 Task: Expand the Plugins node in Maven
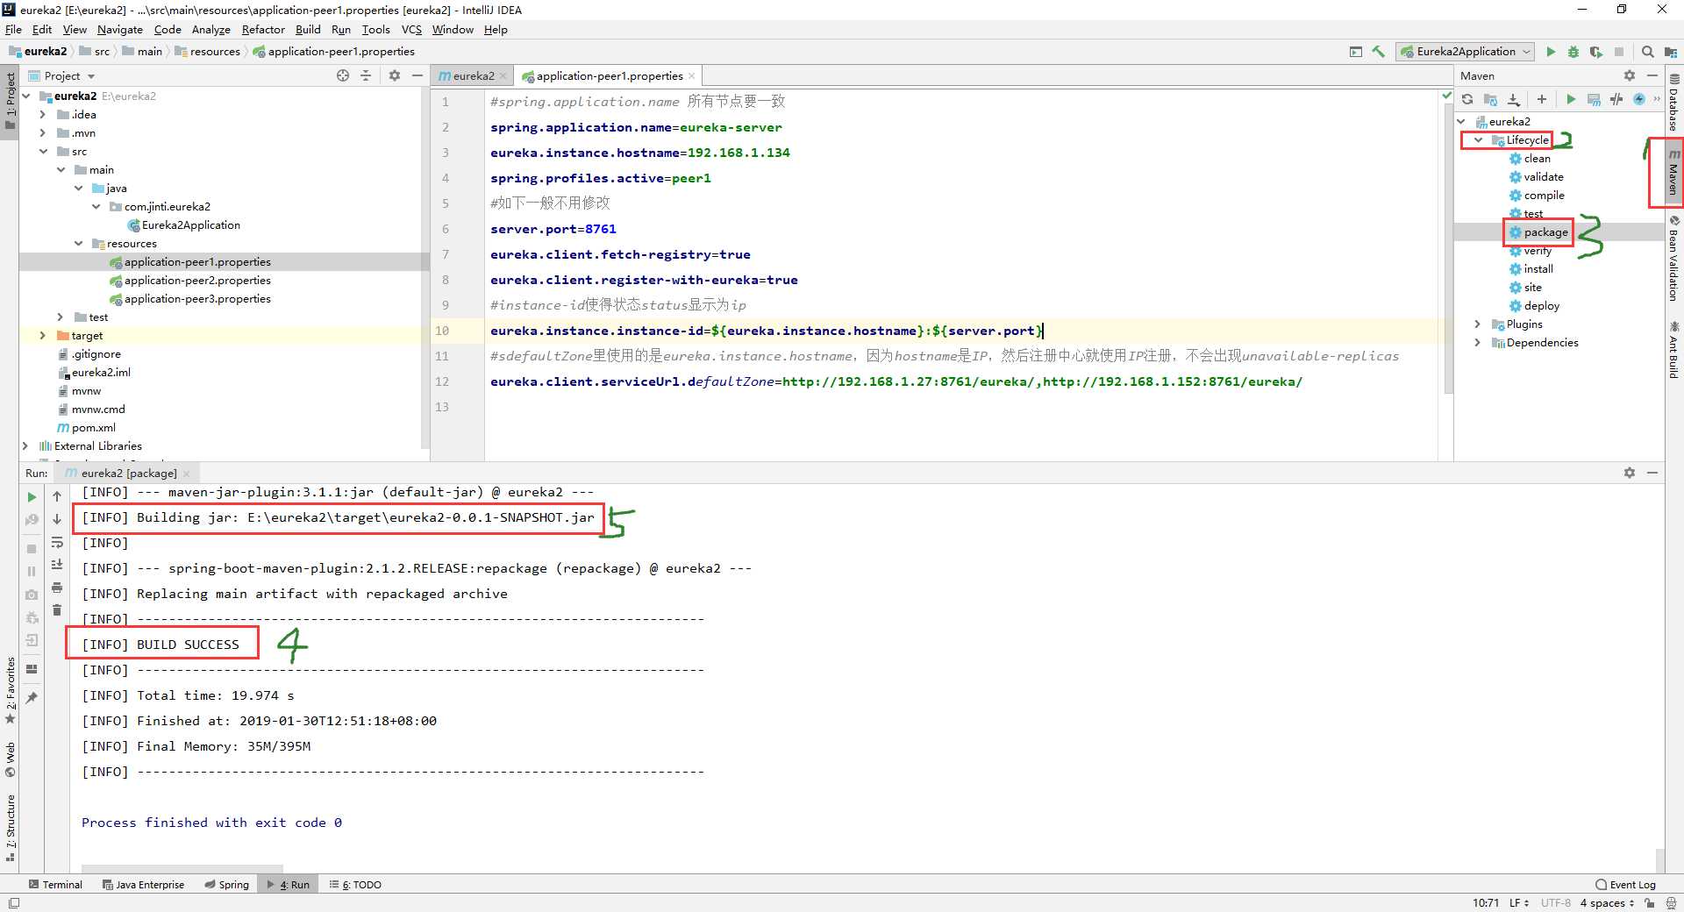tap(1479, 324)
